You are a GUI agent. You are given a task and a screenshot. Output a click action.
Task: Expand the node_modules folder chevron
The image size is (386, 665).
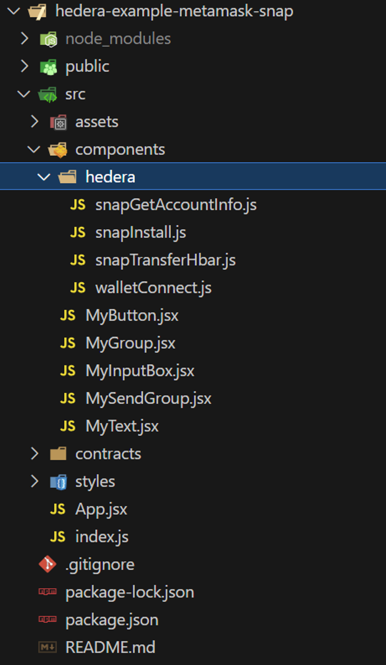point(24,38)
